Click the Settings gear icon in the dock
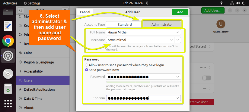 [8, 56]
